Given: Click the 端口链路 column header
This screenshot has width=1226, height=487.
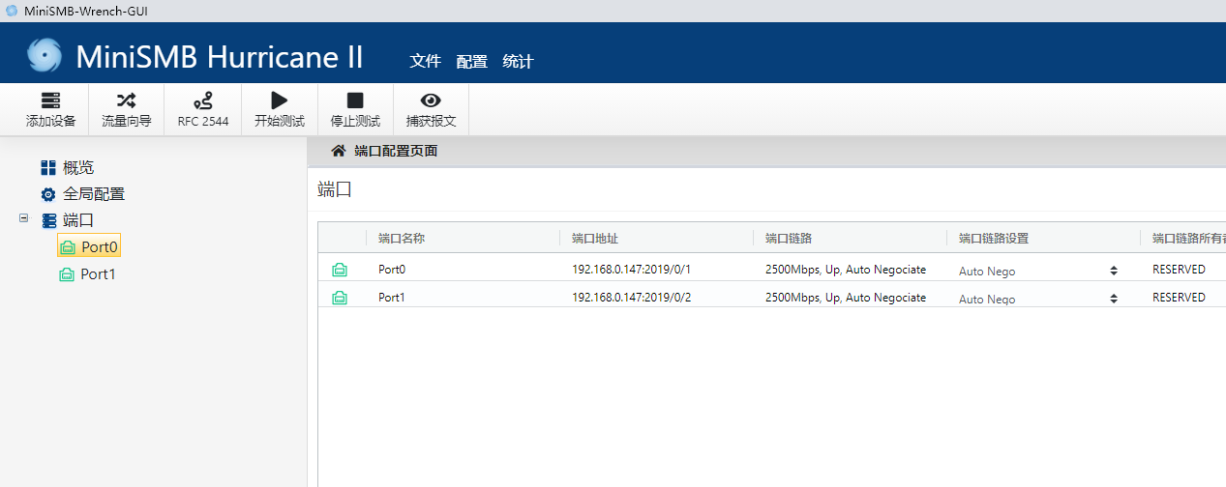Looking at the screenshot, I should (x=789, y=238).
